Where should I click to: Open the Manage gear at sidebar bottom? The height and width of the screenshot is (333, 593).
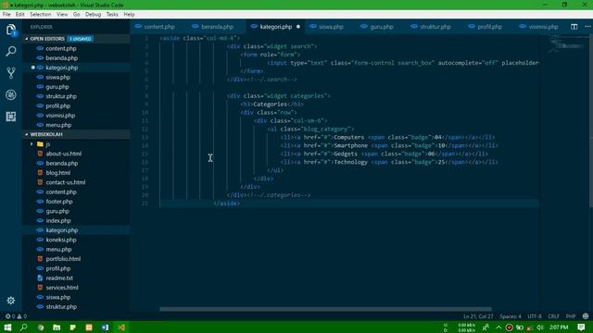point(11,301)
